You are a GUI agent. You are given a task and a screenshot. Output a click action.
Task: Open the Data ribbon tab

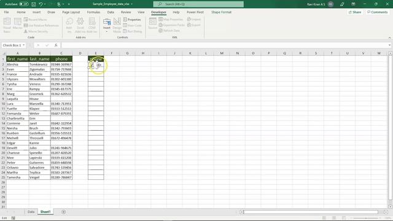[x=111, y=12]
